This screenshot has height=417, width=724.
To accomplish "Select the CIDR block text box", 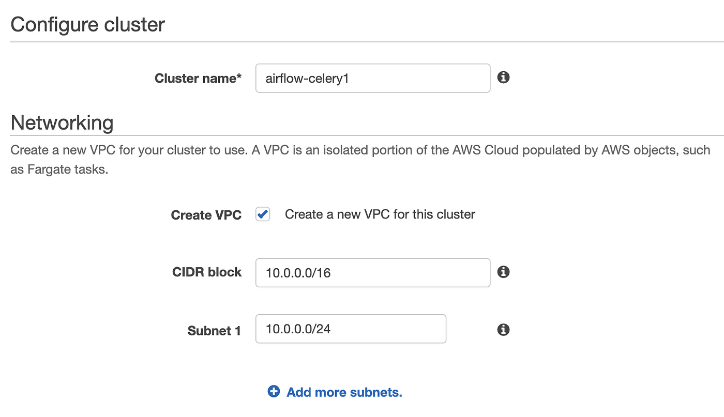I will tap(372, 272).
